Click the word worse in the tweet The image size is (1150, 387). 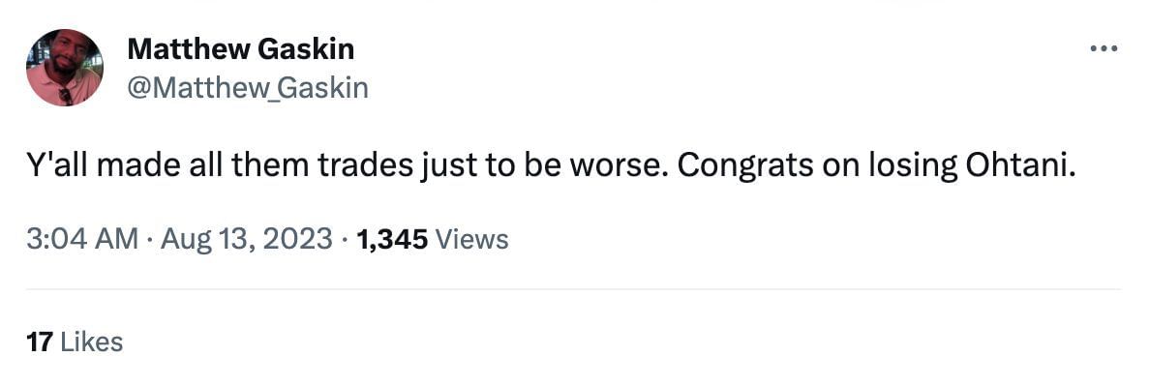coord(621,166)
